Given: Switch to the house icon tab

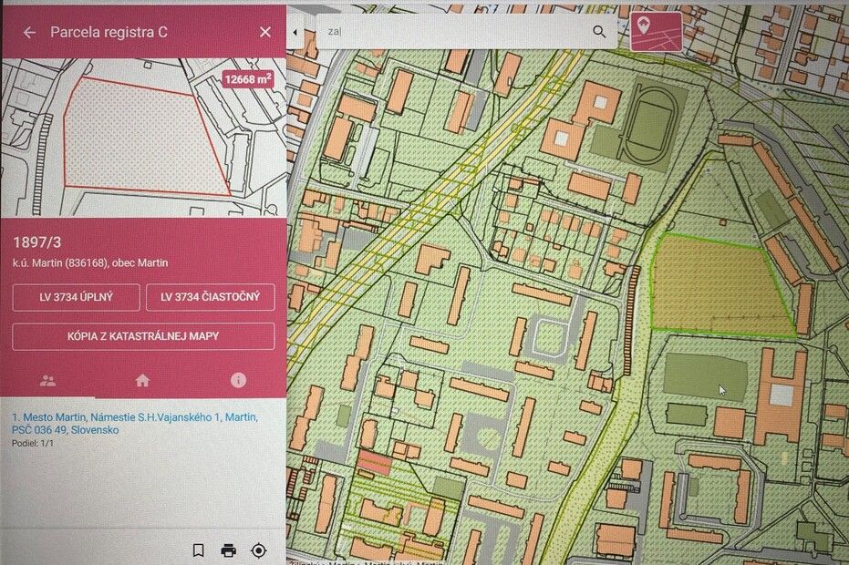Looking at the screenshot, I should (x=142, y=381).
